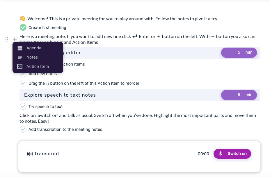The width and height of the screenshot is (270, 177).
Task: Check the Try speech to text item
Action: pyautogui.click(x=23, y=106)
